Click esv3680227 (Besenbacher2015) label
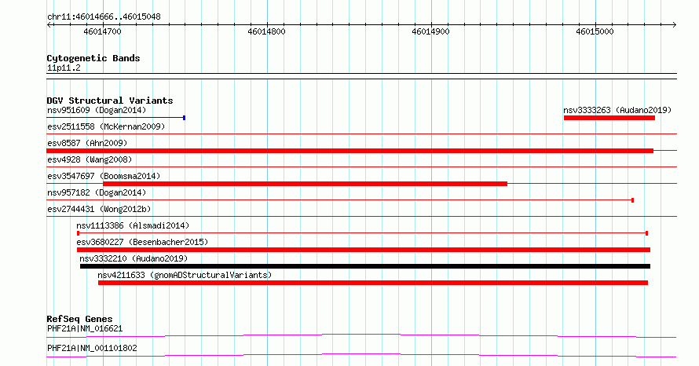The width and height of the screenshot is (699, 366). tap(142, 242)
